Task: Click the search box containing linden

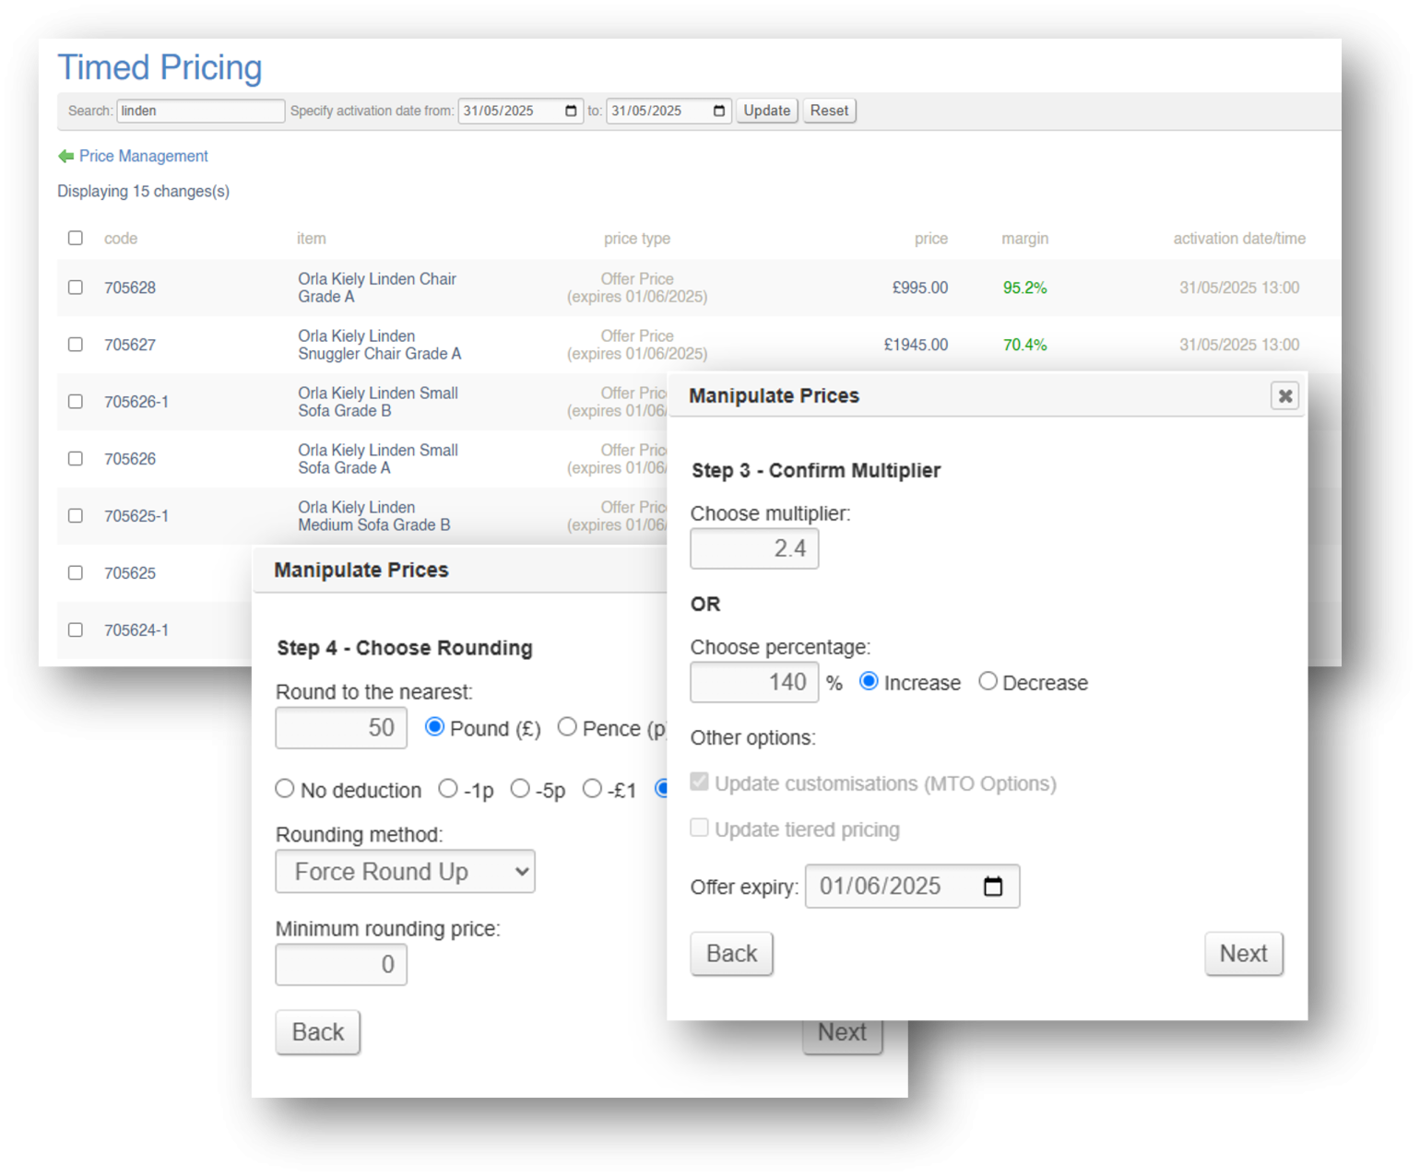Action: coord(200,110)
